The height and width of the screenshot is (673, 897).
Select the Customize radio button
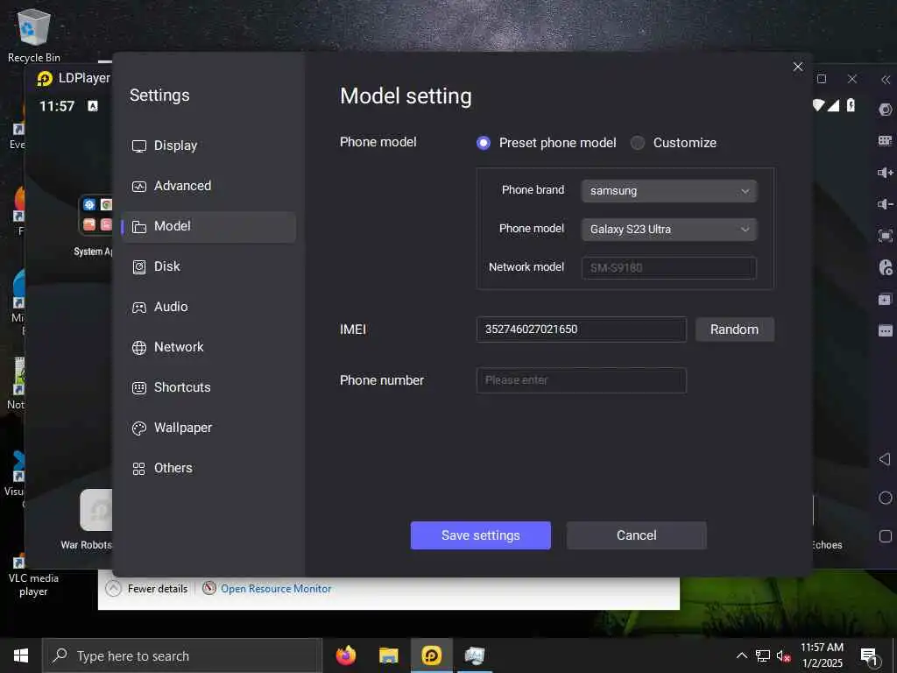coord(638,143)
